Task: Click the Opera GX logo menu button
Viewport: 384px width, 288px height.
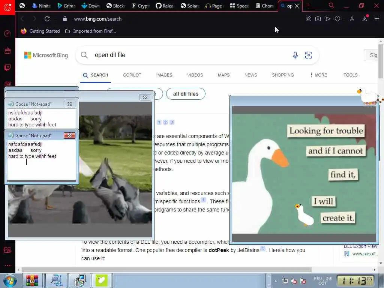Action: [7, 7]
